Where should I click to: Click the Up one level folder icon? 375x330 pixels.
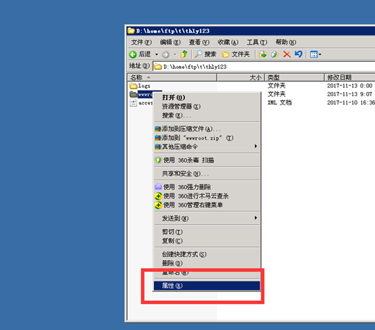point(184,54)
